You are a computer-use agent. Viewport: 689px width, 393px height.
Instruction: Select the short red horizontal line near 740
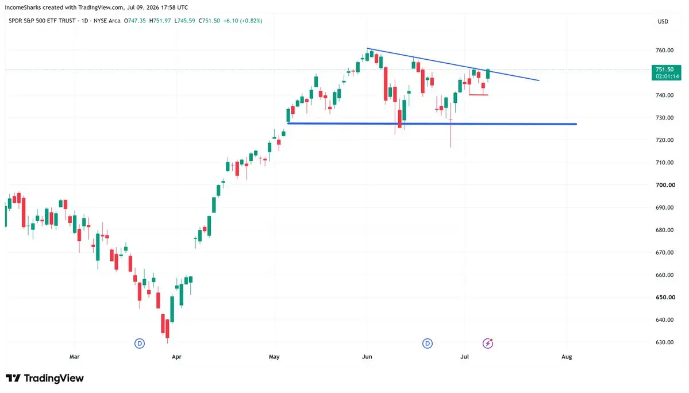[479, 95]
